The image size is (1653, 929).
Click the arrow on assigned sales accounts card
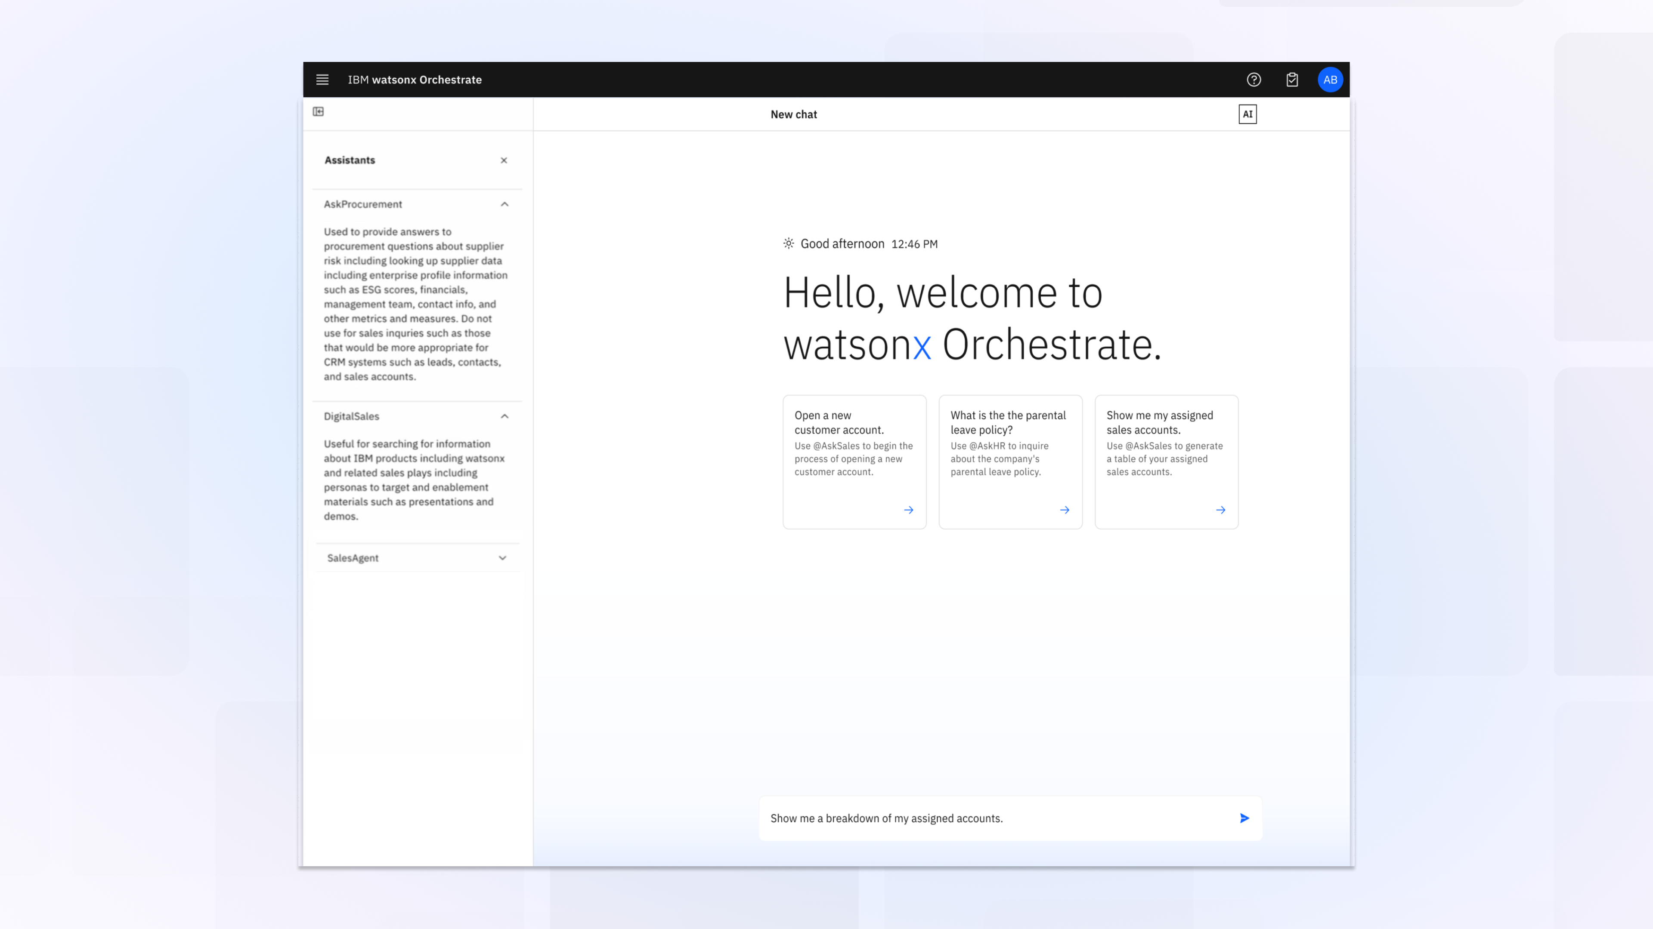point(1220,510)
